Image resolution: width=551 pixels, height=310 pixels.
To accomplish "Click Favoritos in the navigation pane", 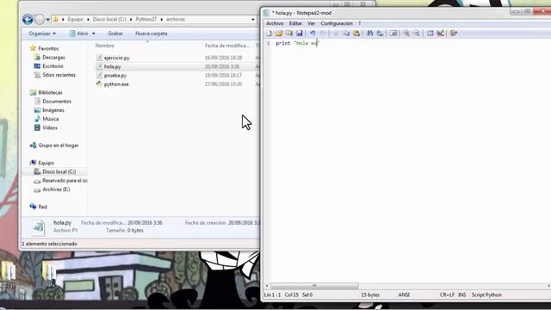I will point(48,48).
